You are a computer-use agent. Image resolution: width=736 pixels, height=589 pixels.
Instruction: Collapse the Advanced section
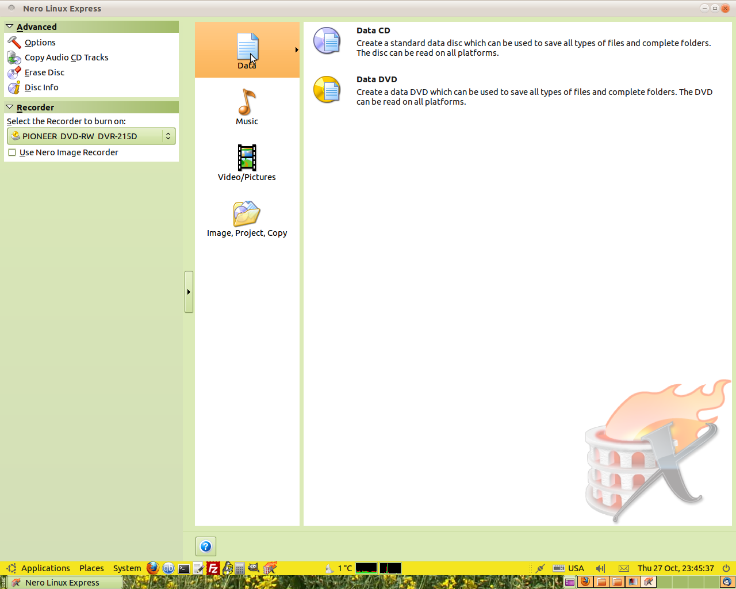(x=10, y=26)
